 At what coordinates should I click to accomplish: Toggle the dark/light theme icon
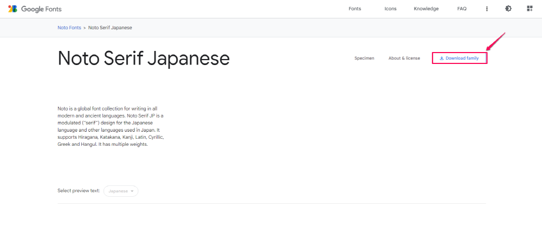coord(508,9)
